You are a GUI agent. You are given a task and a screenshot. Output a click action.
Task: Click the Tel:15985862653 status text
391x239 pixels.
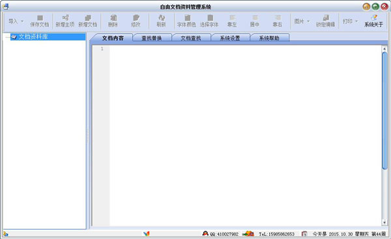click(x=276, y=234)
